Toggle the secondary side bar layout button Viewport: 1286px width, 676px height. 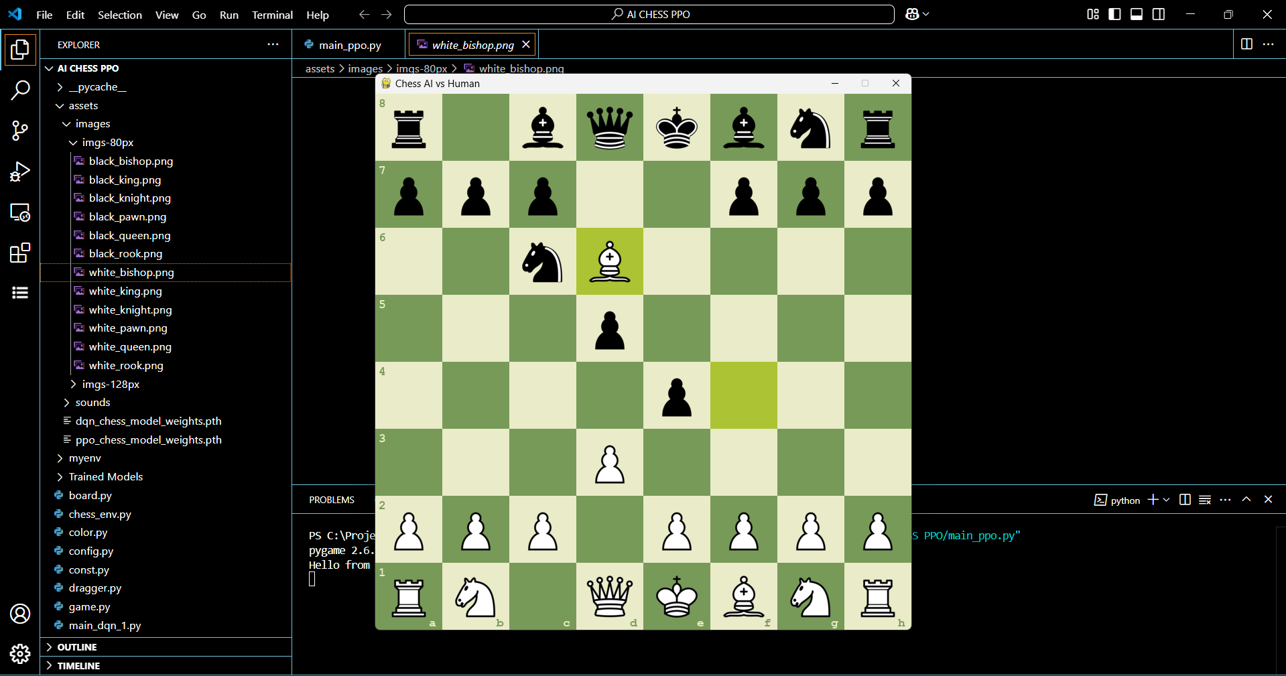[1158, 14]
